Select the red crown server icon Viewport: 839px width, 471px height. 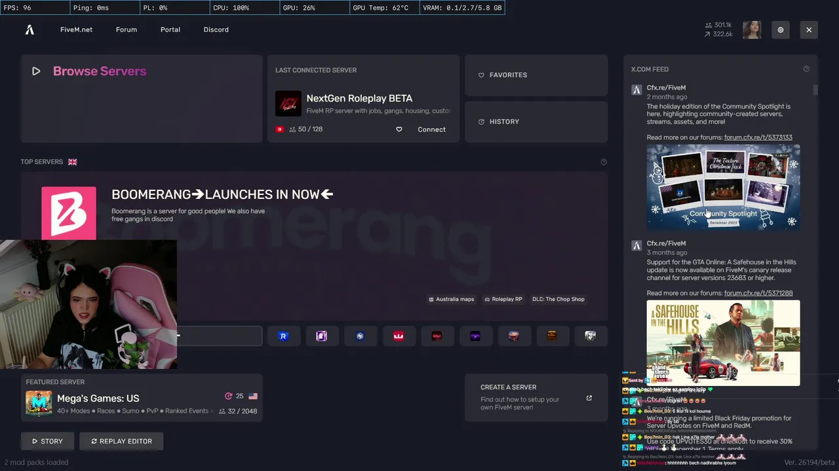click(x=399, y=336)
